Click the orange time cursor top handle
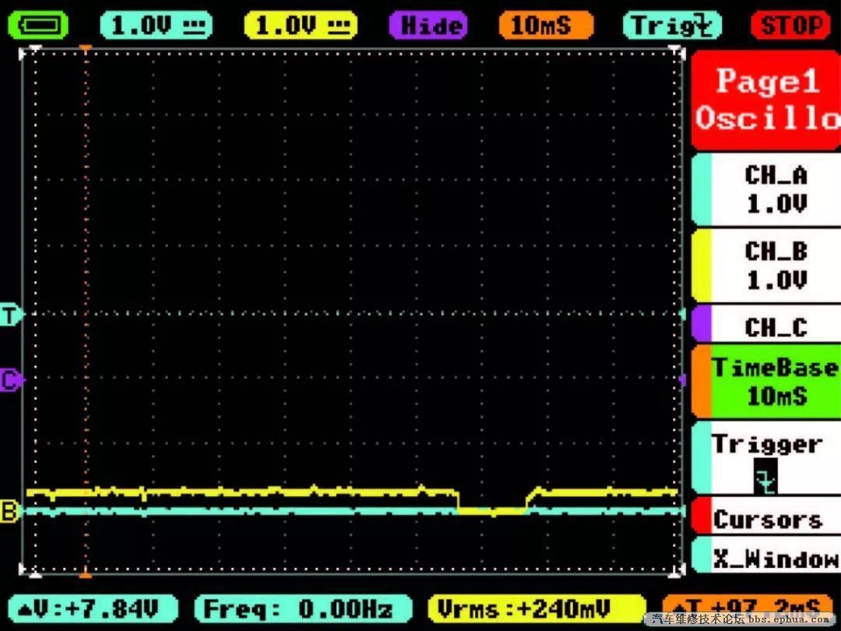This screenshot has height=631, width=841. [86, 49]
